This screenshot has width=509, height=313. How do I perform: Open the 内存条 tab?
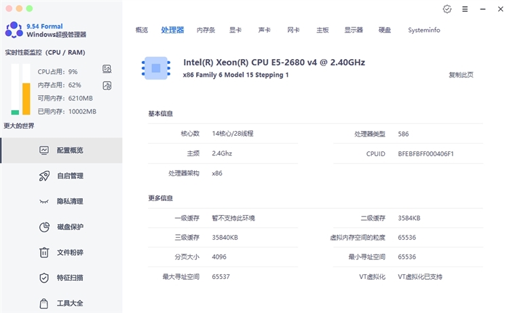tap(206, 30)
